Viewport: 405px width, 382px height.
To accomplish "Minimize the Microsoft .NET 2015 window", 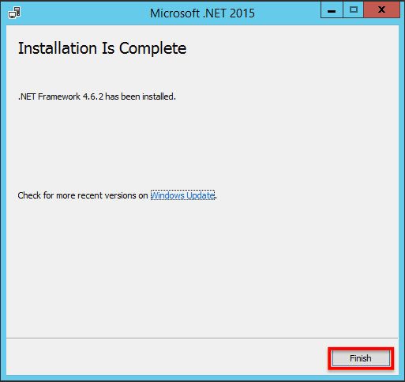I will 332,10.
